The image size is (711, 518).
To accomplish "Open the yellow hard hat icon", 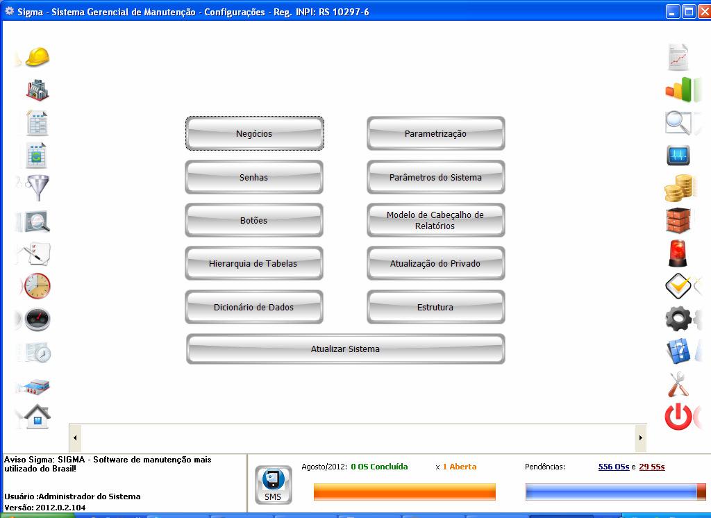I will pos(37,57).
